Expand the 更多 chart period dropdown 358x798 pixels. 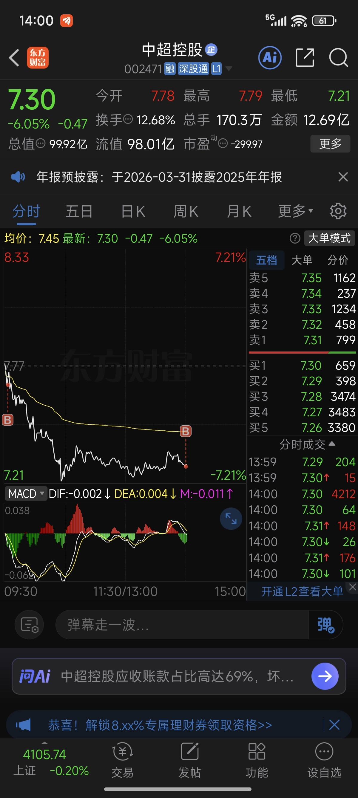296,212
